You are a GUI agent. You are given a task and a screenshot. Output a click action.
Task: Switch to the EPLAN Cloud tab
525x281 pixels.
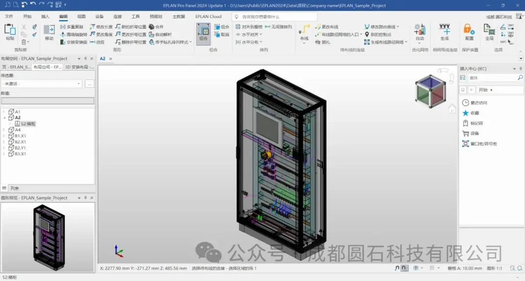click(208, 17)
